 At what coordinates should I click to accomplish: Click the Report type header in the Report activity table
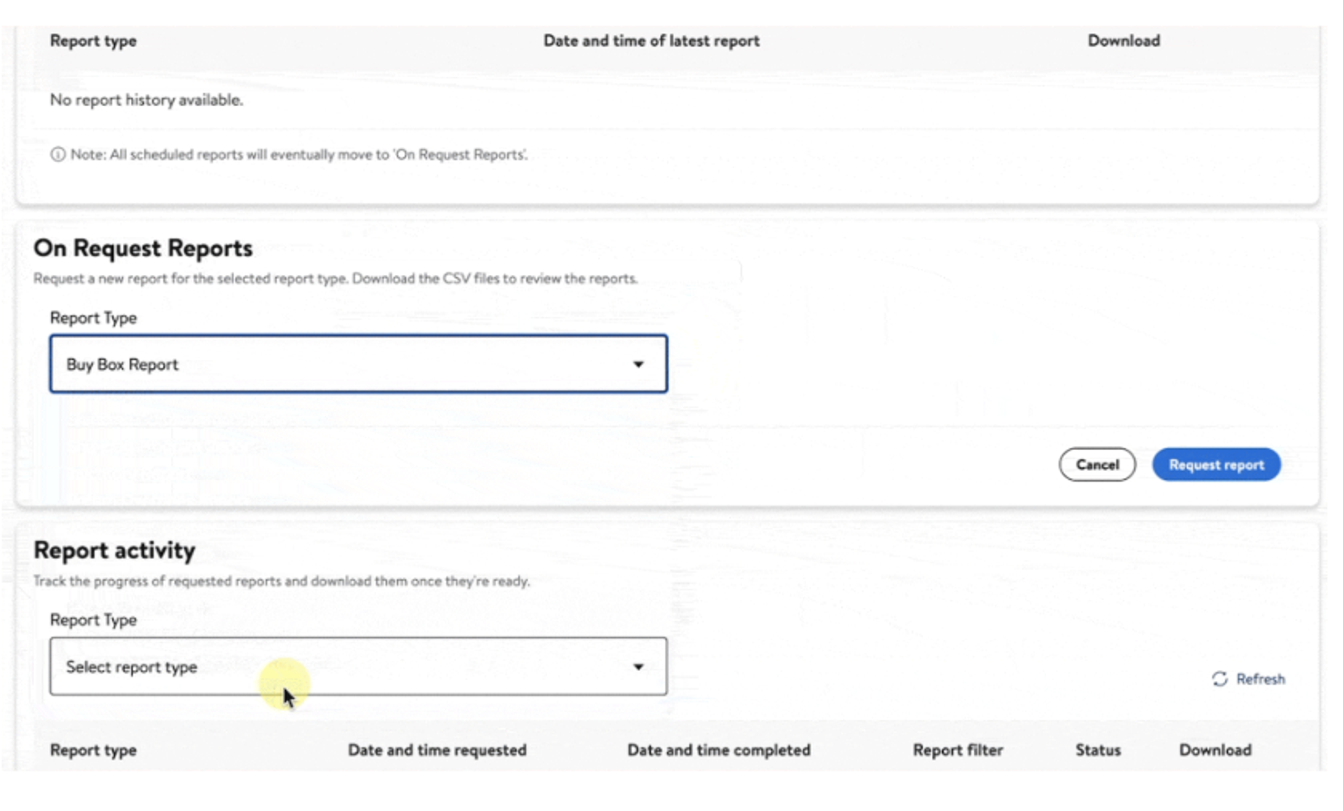93,750
